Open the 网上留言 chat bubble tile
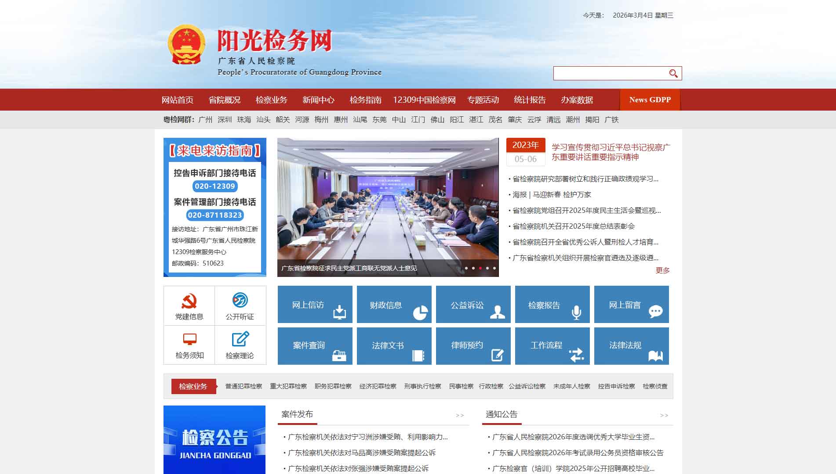836x474 pixels. 632,305
